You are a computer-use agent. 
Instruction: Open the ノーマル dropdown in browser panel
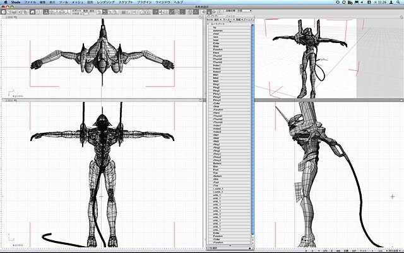point(249,20)
